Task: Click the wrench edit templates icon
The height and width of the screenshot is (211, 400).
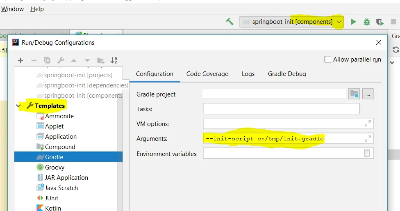Action: click(x=61, y=60)
